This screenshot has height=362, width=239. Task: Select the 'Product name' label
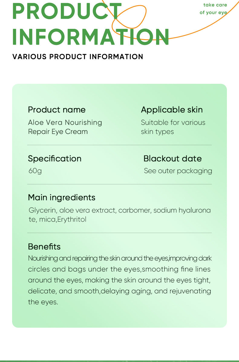tap(57, 110)
